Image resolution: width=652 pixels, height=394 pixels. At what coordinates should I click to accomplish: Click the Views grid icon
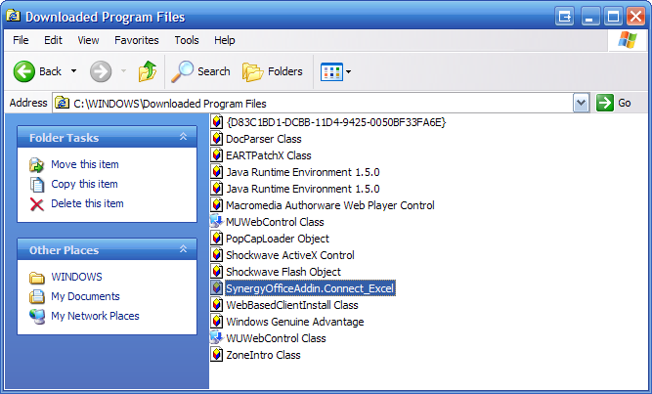pos(331,71)
